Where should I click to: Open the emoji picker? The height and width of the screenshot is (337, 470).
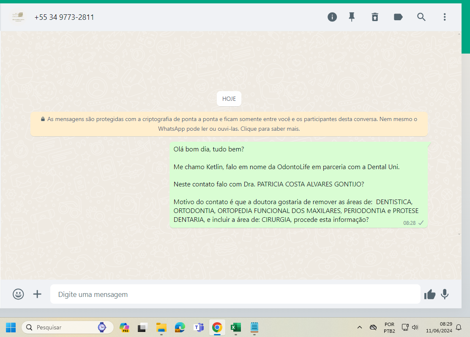(18, 294)
